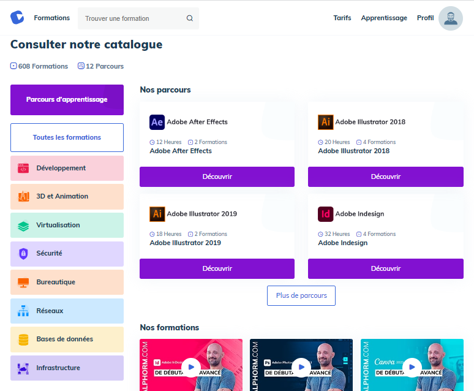The width and height of the screenshot is (474, 391).
Task: Filter by Bureautique category
Action: click(x=67, y=283)
